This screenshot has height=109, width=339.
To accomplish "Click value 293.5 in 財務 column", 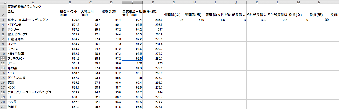I will (x=158, y=25).
